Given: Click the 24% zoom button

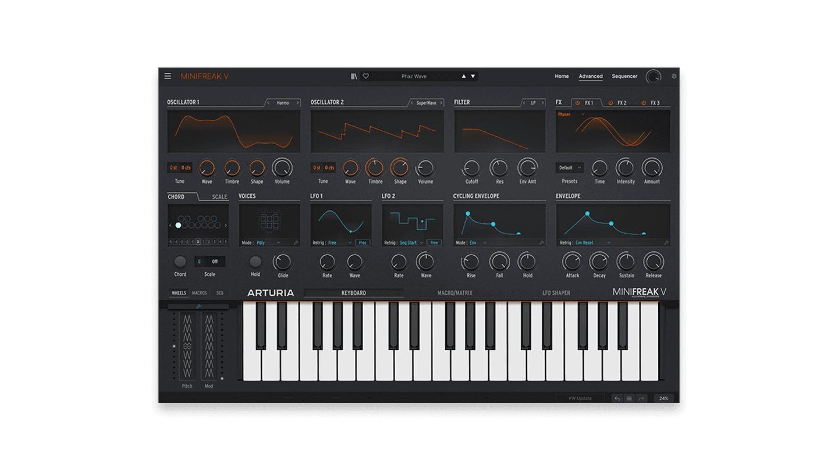Looking at the screenshot, I should 663,398.
